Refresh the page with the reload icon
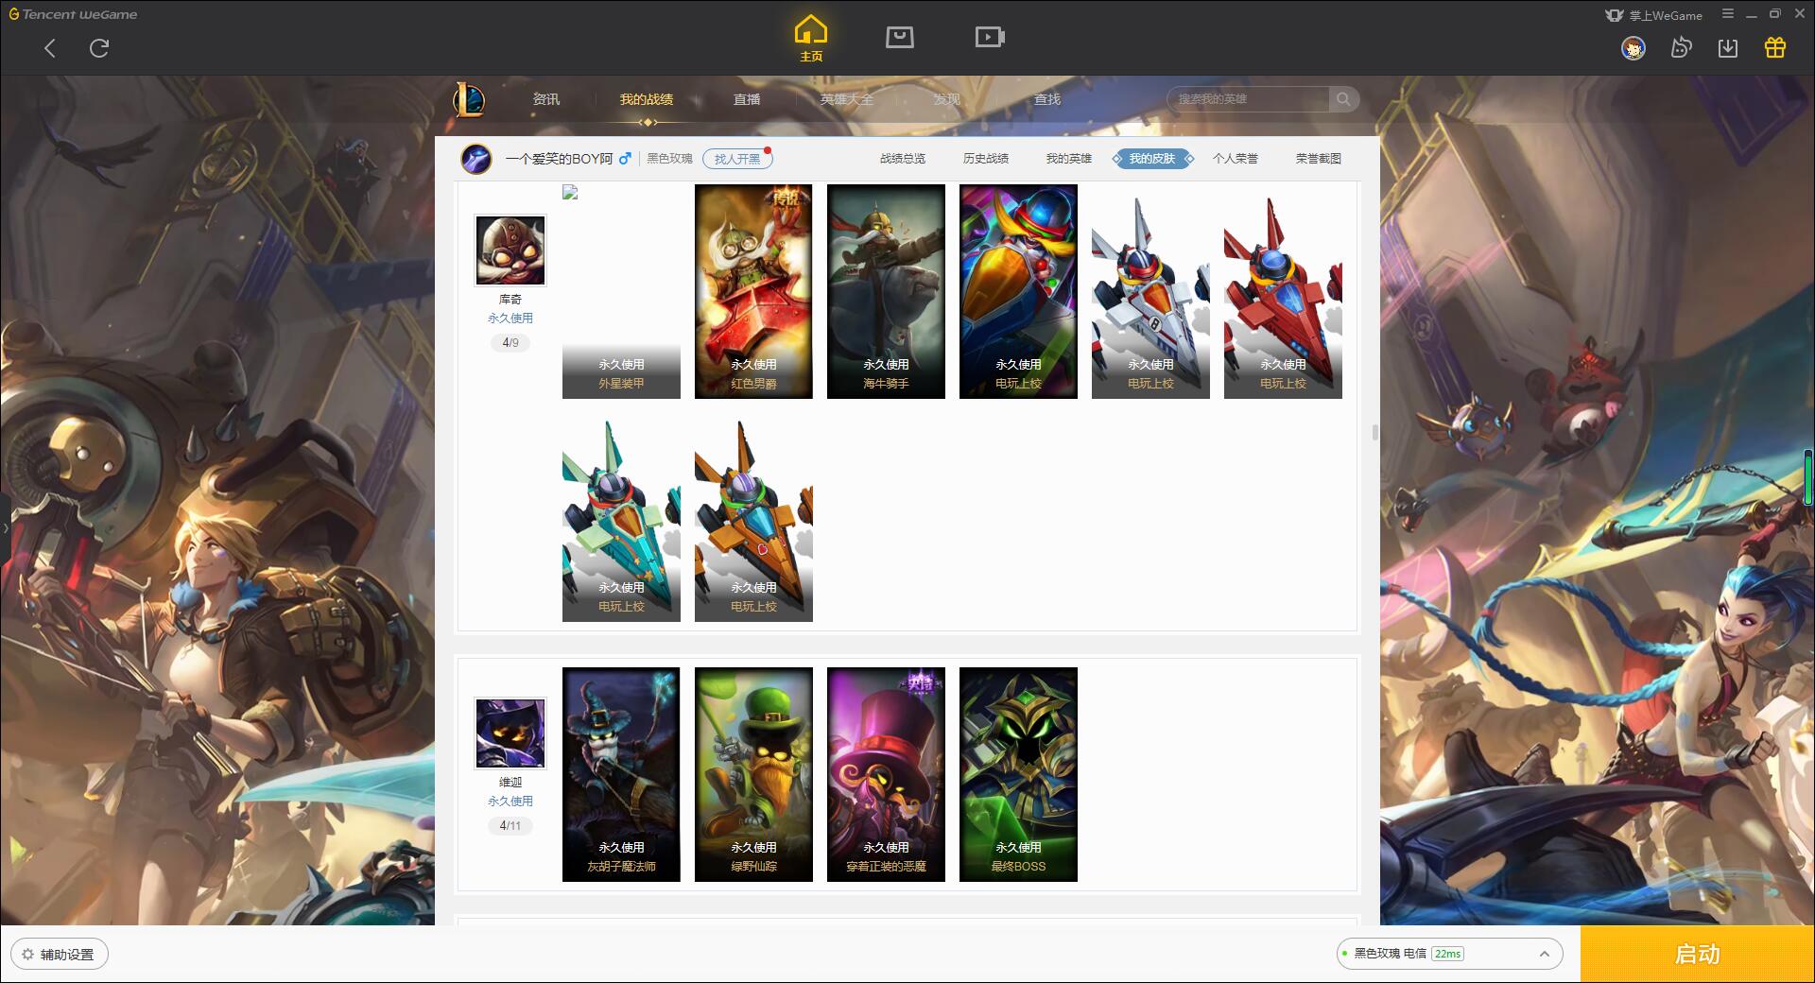 99,48
